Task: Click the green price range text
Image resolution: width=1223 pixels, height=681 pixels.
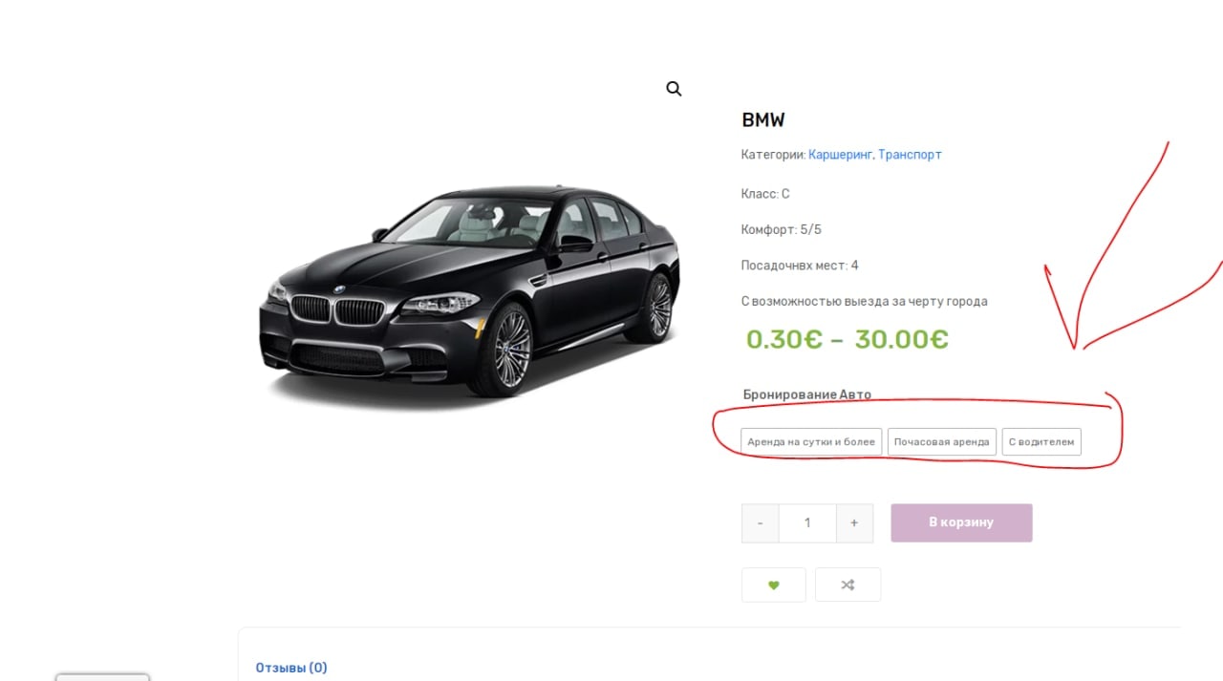Action: (x=847, y=339)
